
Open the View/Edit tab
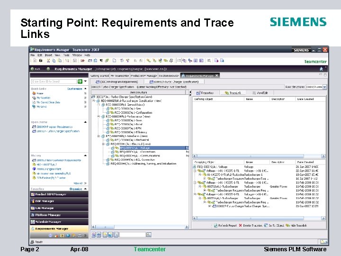(260, 93)
